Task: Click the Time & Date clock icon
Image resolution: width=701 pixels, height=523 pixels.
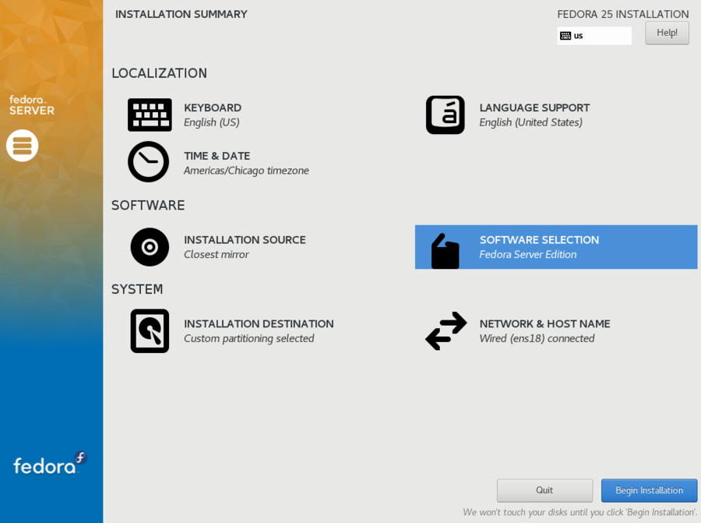Action: point(149,162)
